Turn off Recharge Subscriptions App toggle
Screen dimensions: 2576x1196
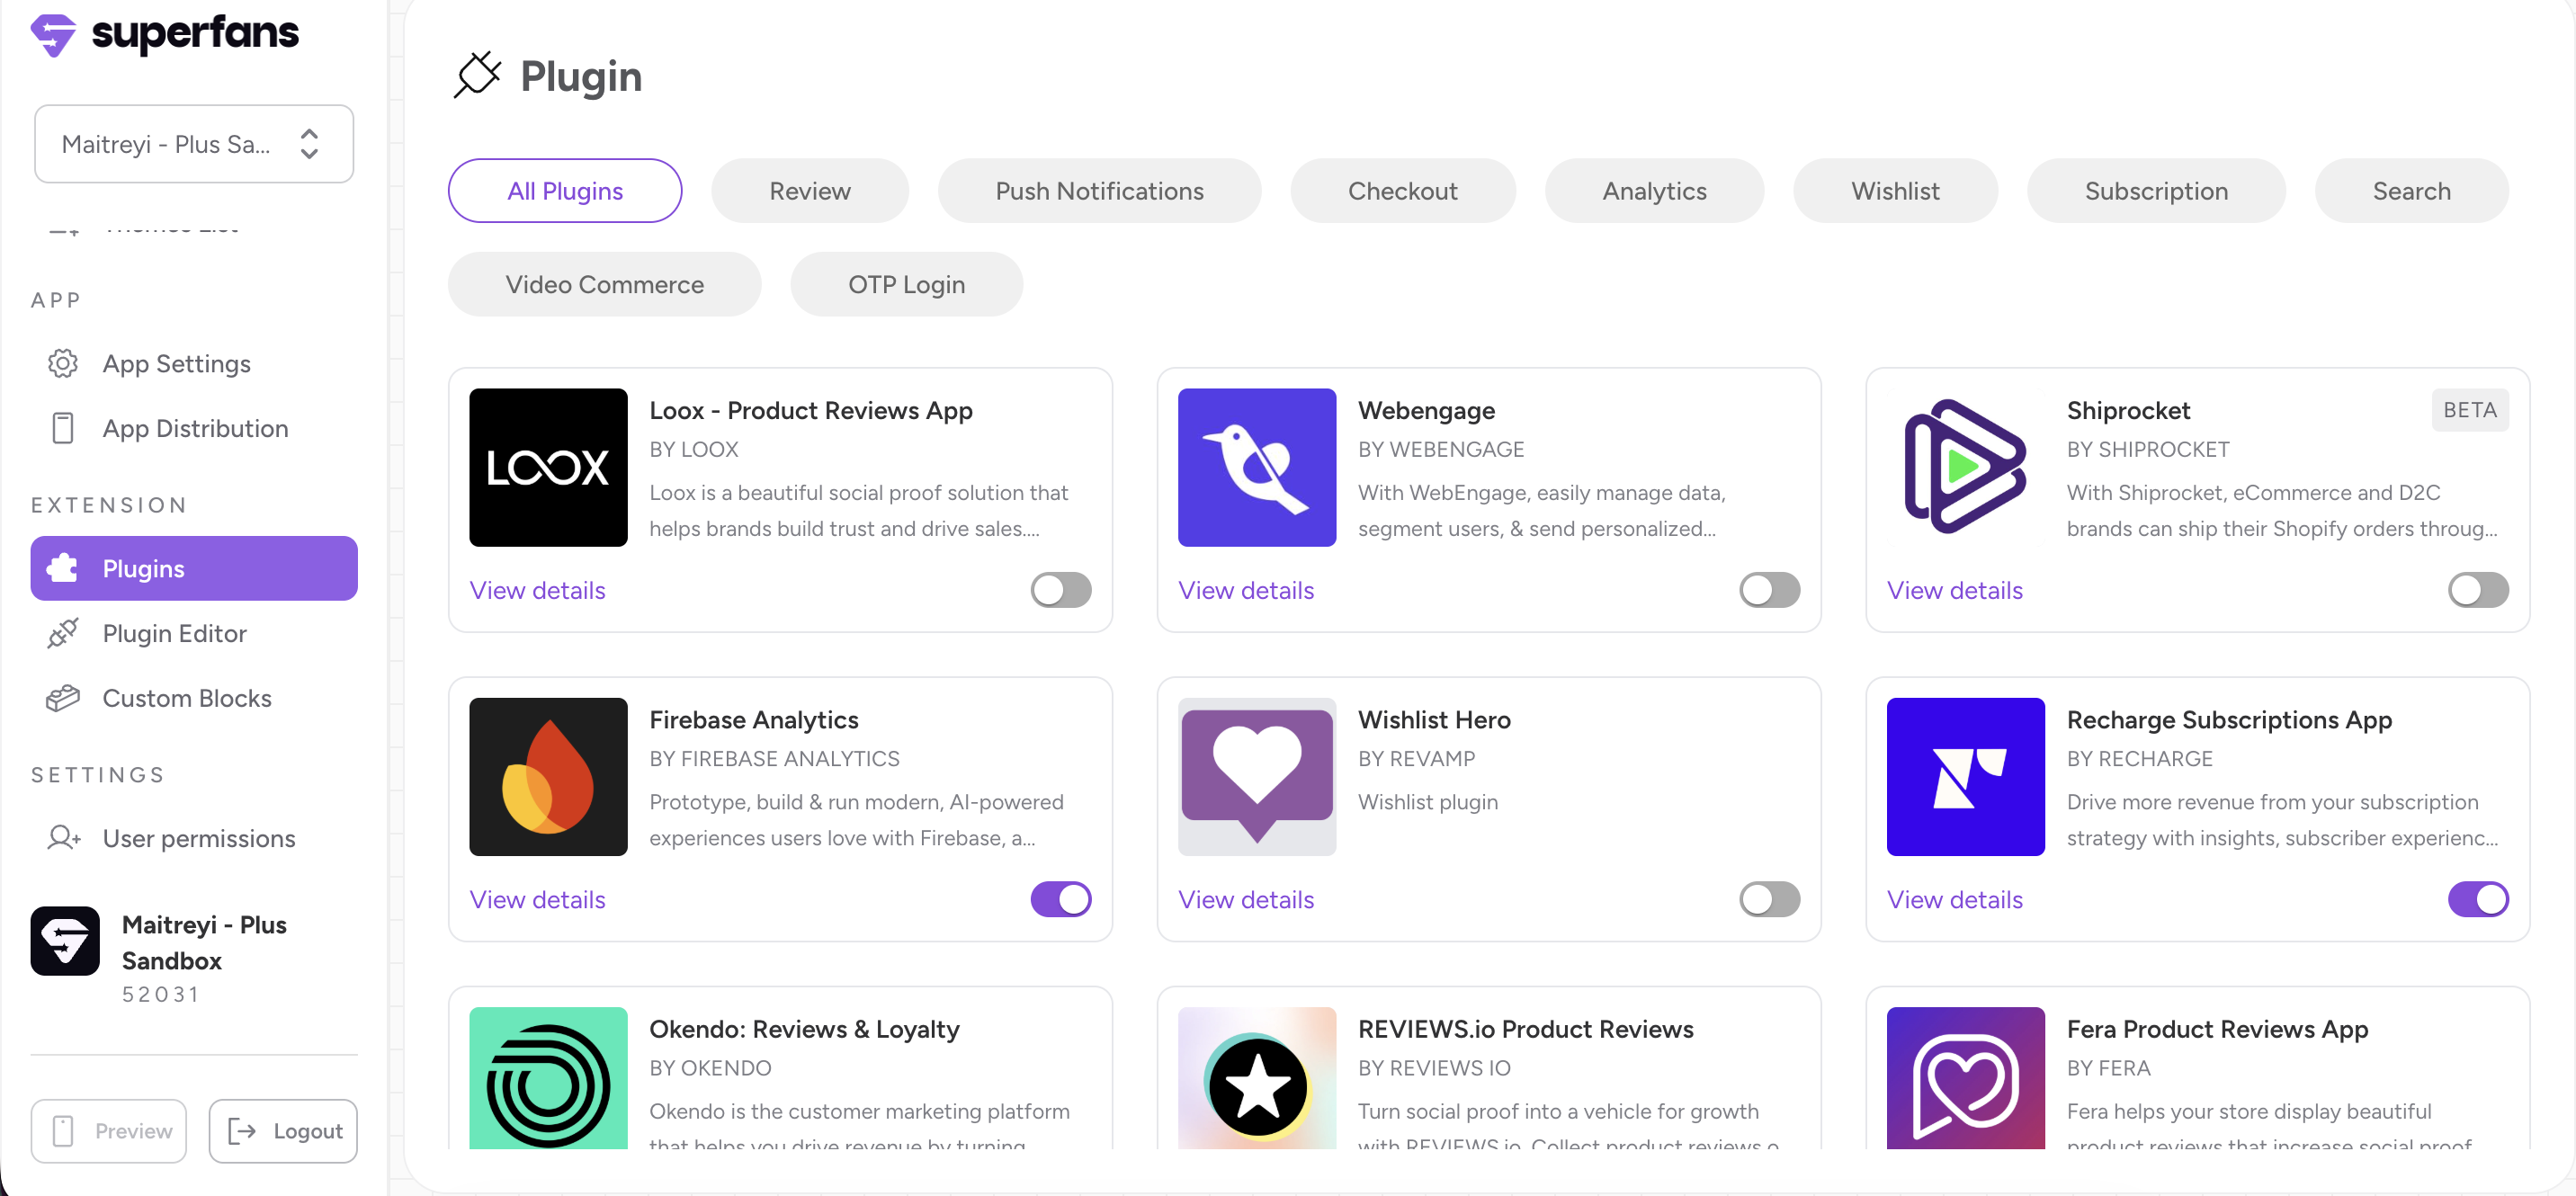(2477, 899)
